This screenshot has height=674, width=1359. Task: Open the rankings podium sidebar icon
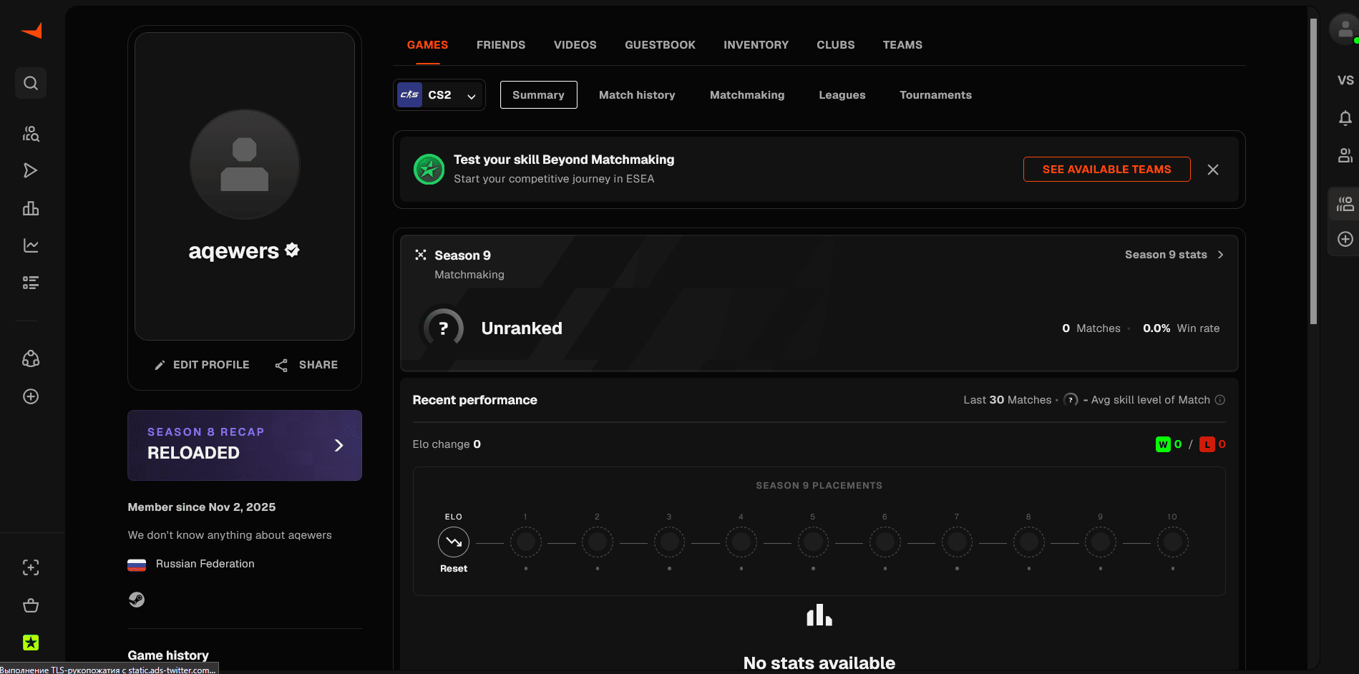31,208
